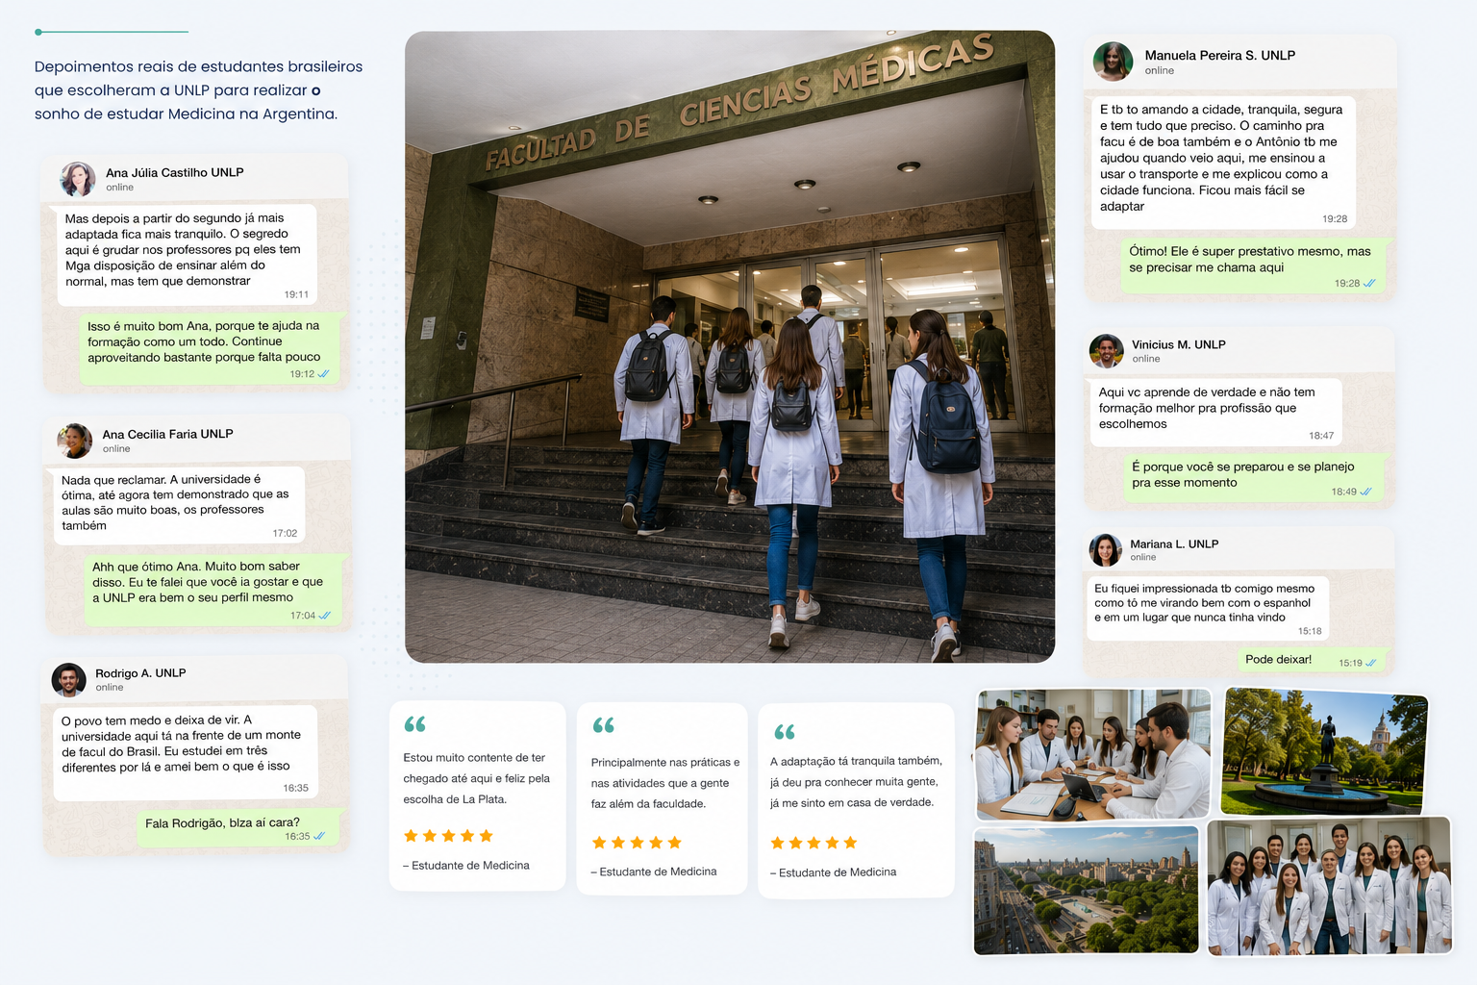Click the read-receipt checkmarks at 16:35 reply

point(319,836)
